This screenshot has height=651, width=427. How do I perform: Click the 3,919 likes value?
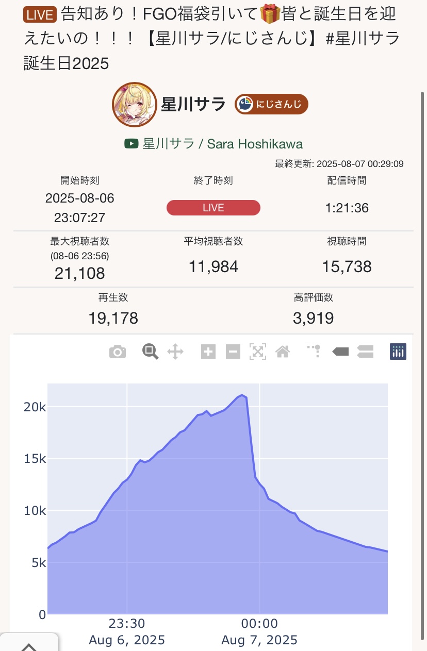(314, 318)
